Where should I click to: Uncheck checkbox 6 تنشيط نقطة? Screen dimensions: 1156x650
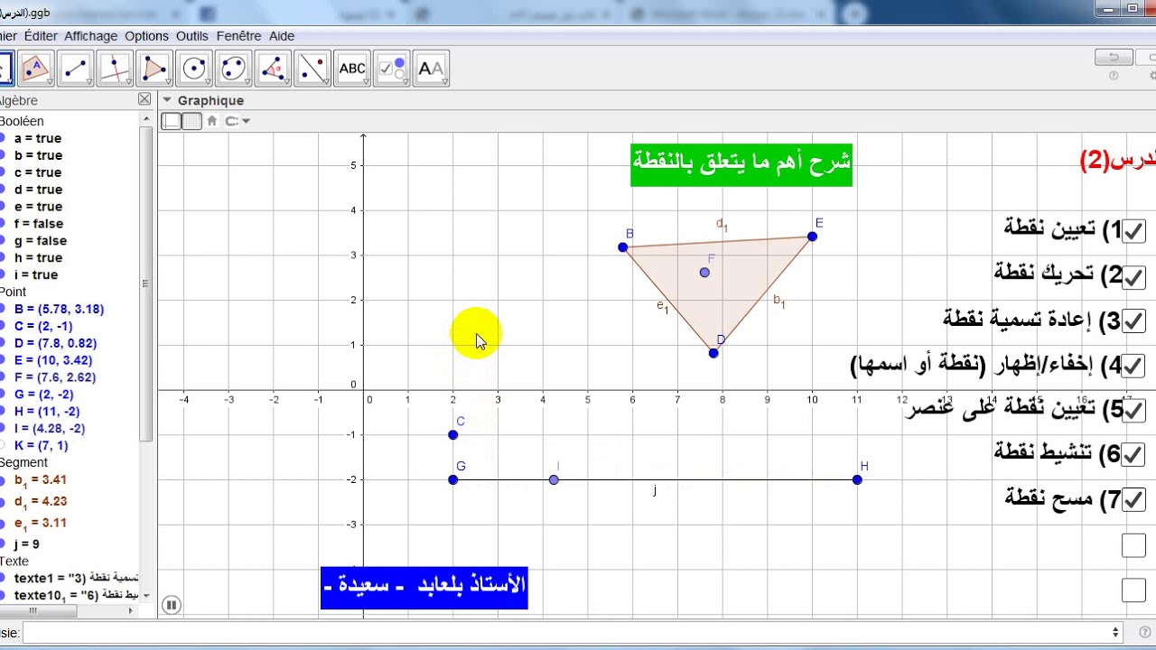1133,455
